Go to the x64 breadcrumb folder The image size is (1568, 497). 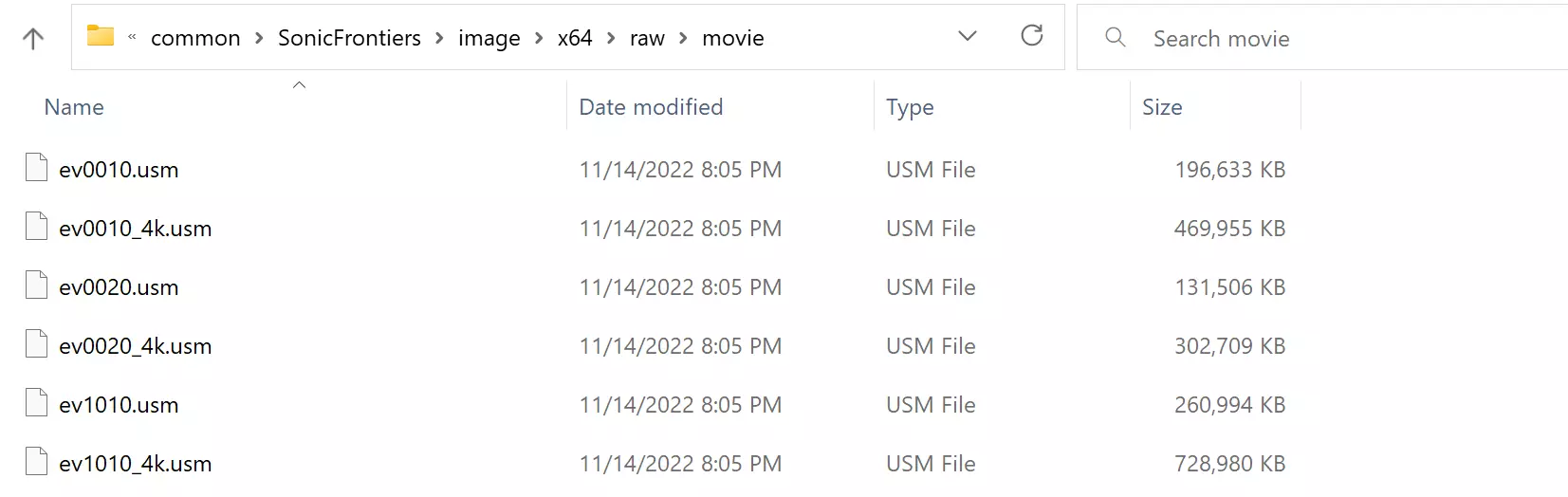[x=575, y=38]
